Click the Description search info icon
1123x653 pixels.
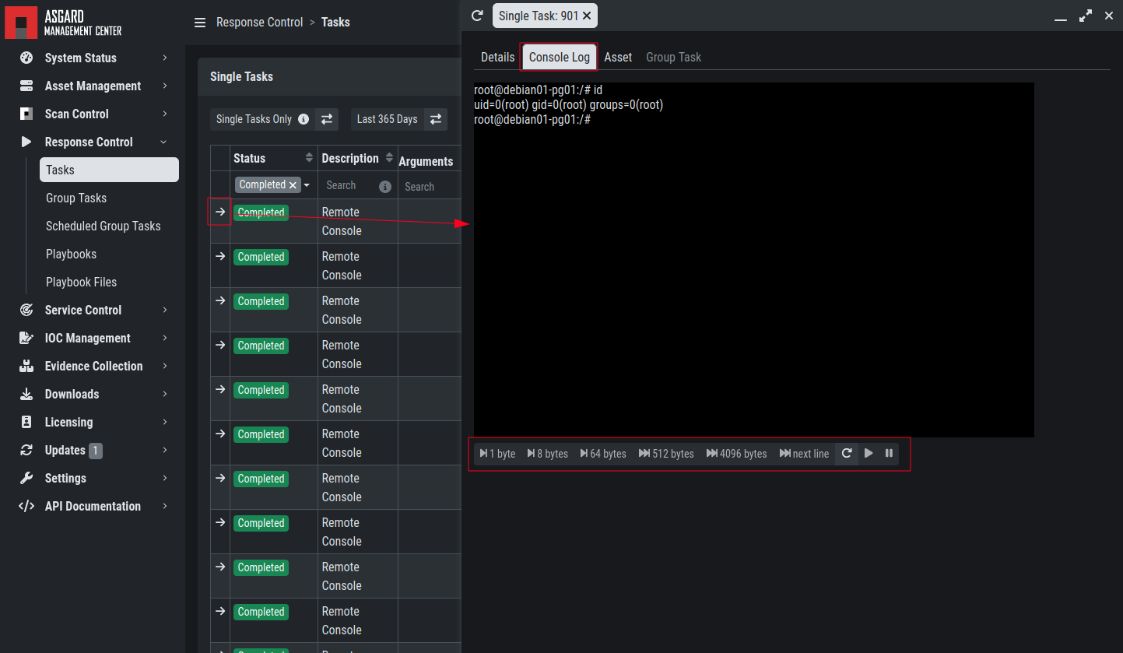[384, 187]
